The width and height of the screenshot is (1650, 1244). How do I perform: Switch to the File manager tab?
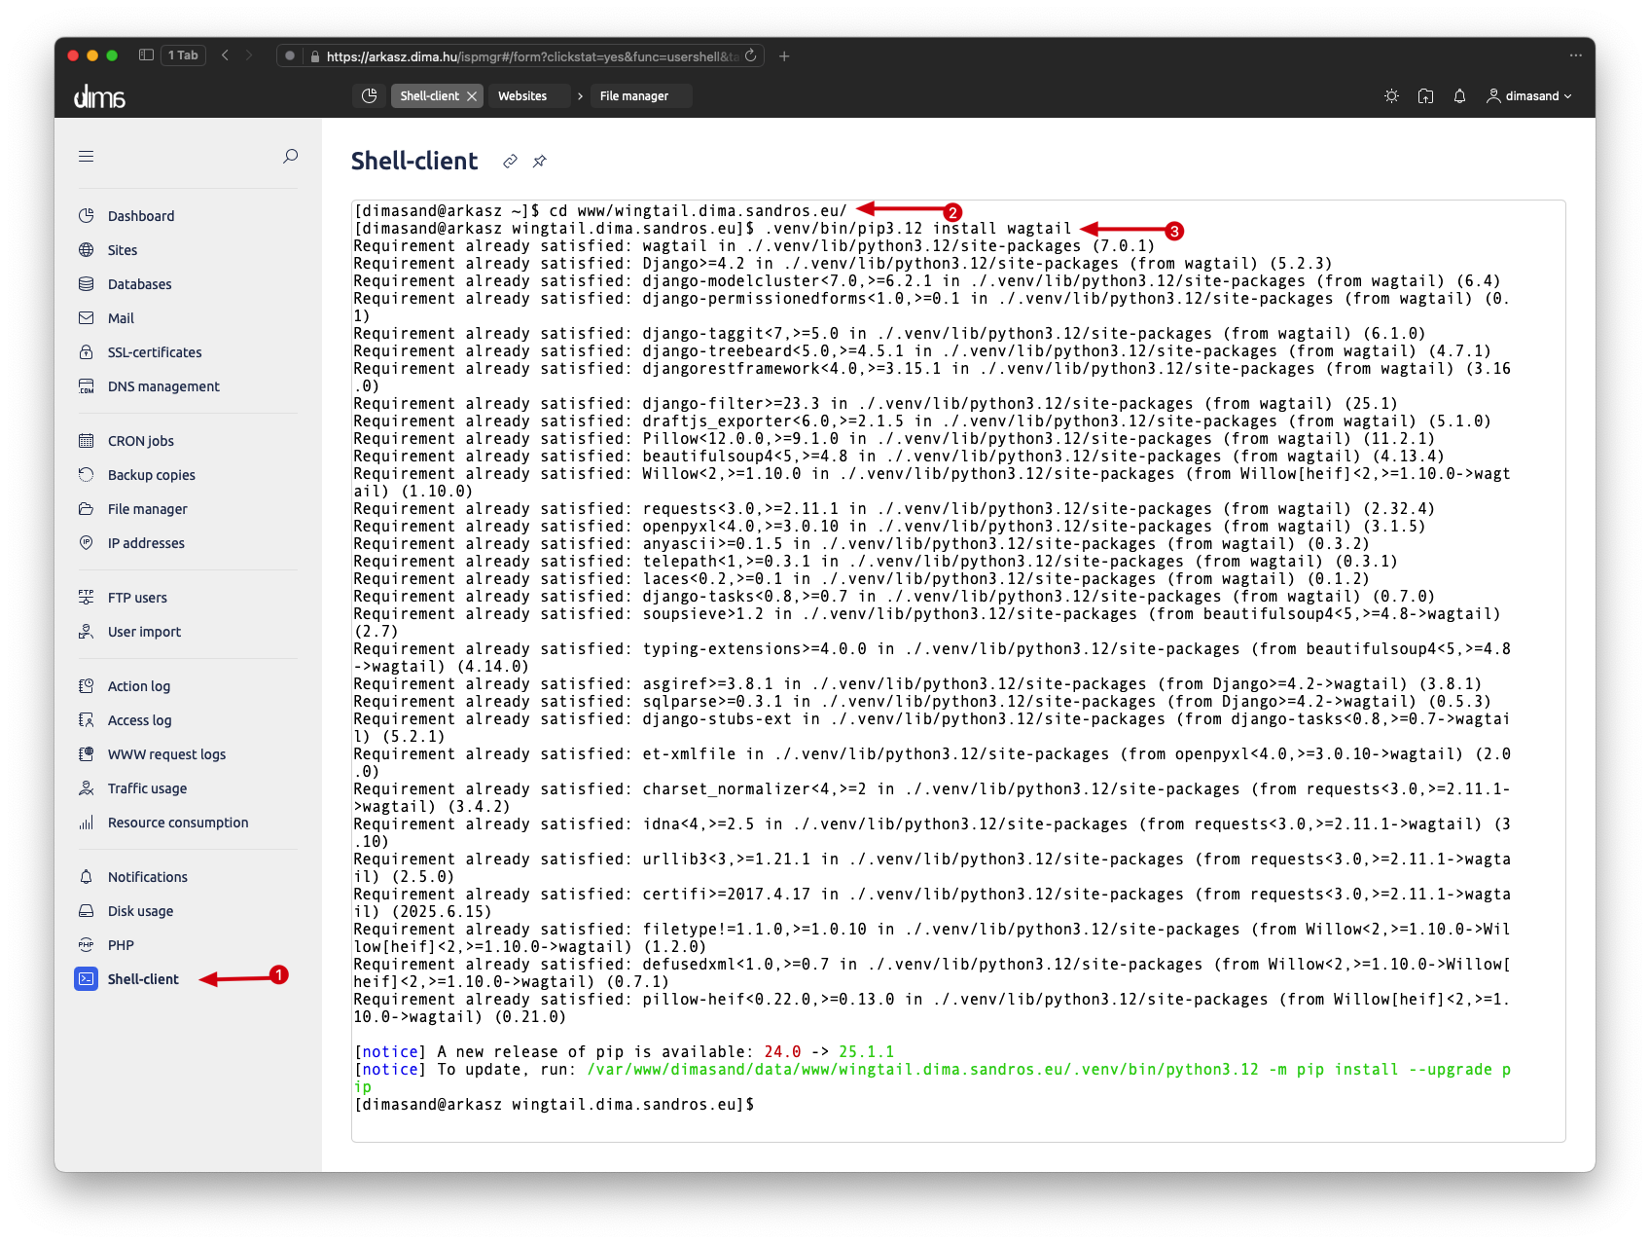634,96
